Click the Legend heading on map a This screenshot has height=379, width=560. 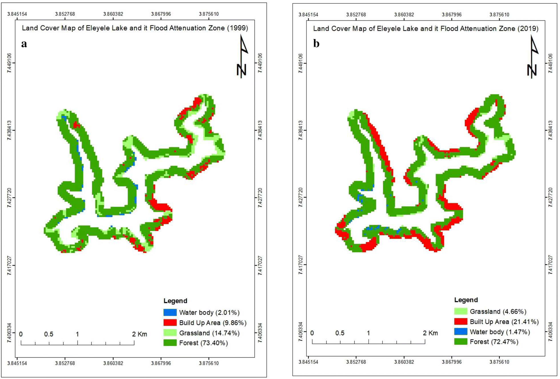pos(175,301)
